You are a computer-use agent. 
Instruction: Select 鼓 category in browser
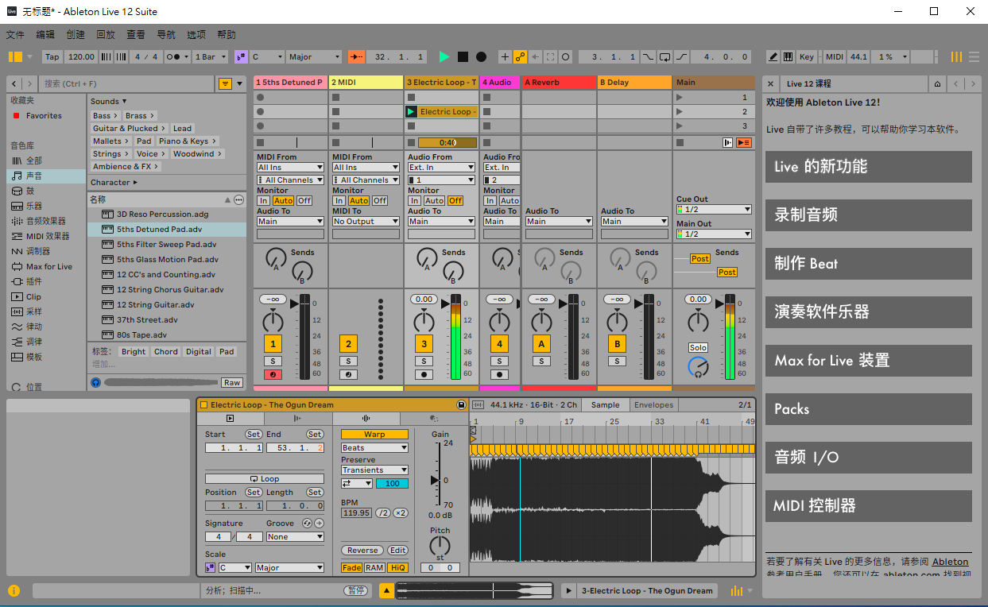[45, 191]
